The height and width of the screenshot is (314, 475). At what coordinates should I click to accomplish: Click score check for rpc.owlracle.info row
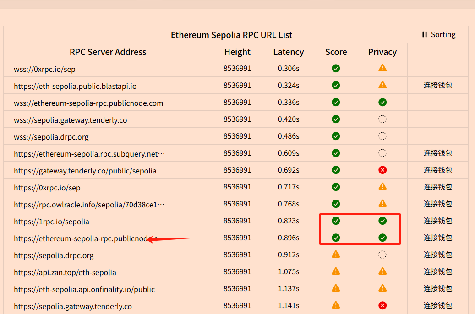(336, 204)
